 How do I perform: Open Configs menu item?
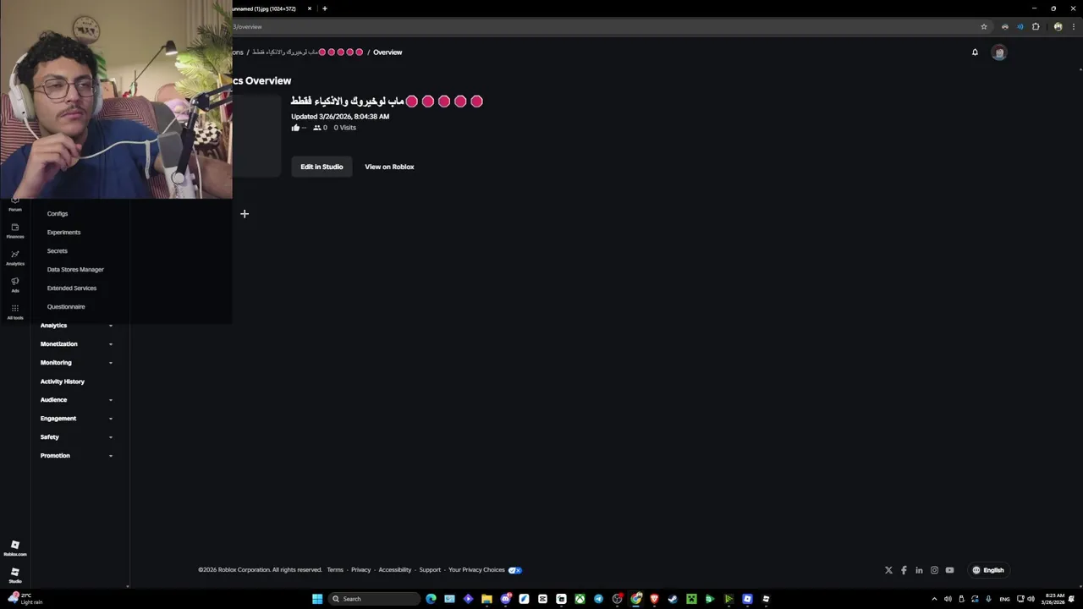[58, 214]
